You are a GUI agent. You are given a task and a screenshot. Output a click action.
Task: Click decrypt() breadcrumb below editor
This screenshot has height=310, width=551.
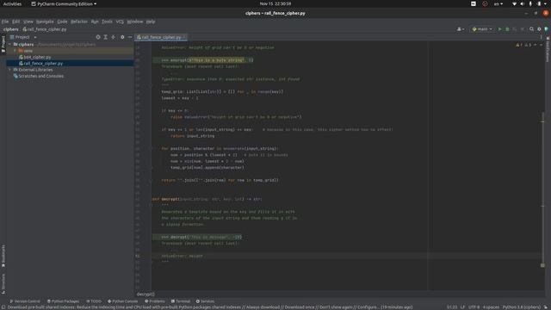tap(145, 294)
